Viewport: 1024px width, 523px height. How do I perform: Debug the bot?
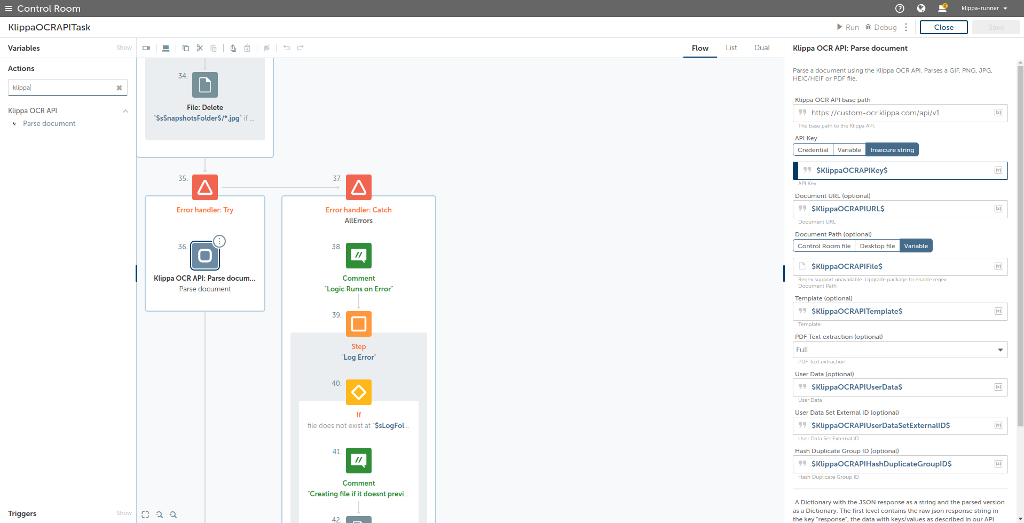pos(881,27)
